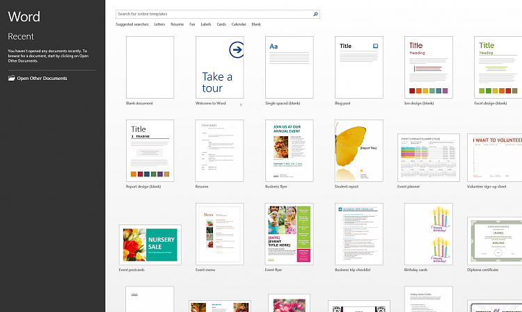Image resolution: width=522 pixels, height=312 pixels.
Task: Click the Suggested searches label
Action: coord(132,24)
